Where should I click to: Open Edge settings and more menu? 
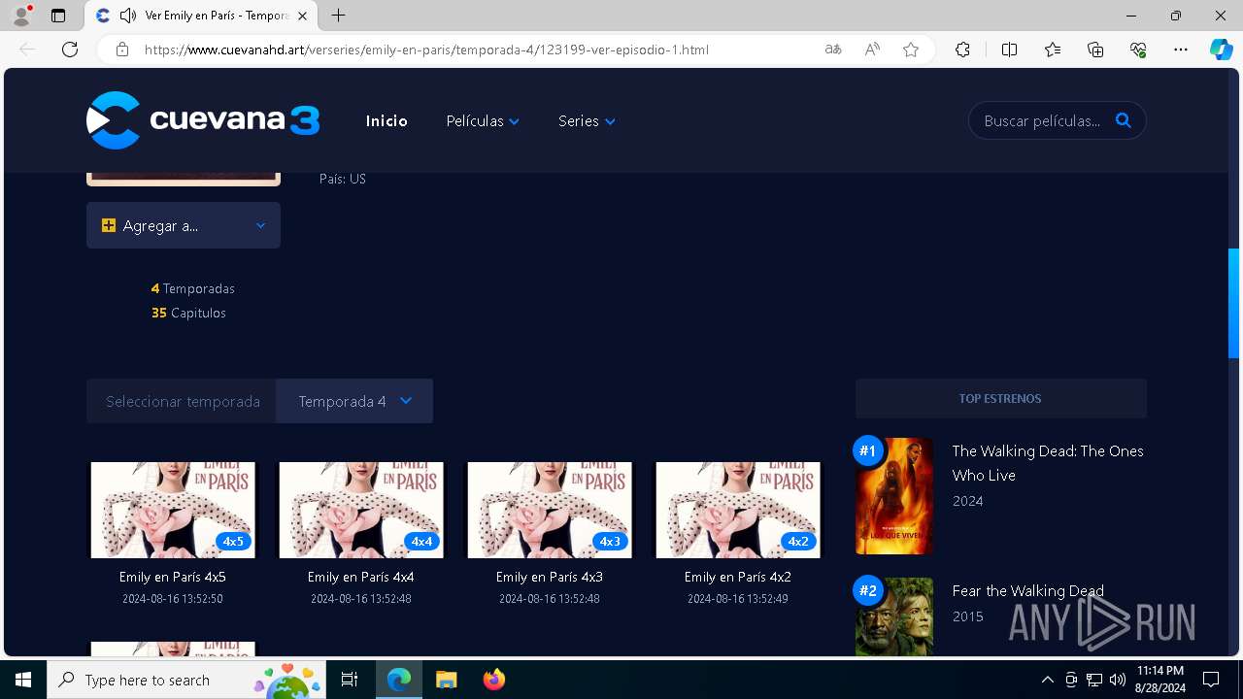pos(1181,50)
